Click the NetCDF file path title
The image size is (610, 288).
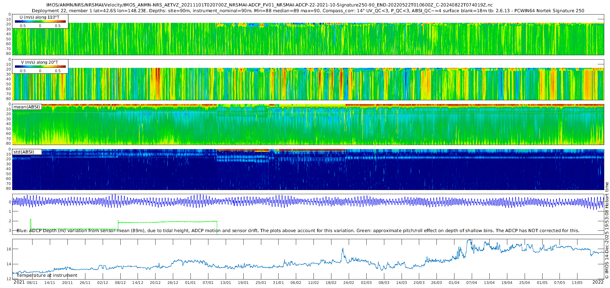click(269, 5)
